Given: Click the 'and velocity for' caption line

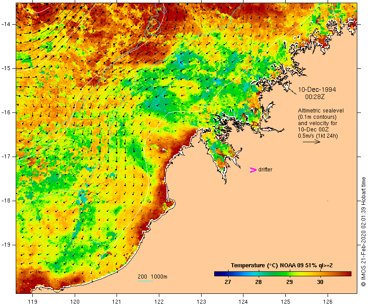Looking at the screenshot, I should pyautogui.click(x=317, y=123).
